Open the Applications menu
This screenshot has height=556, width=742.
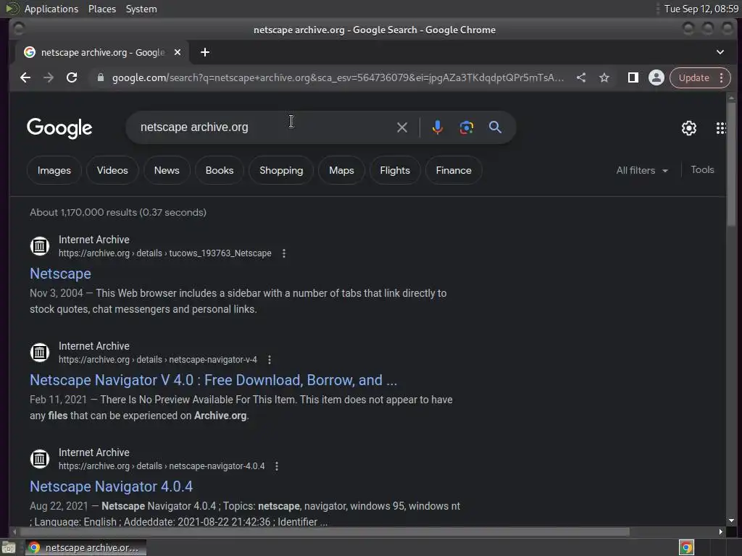pos(51,9)
